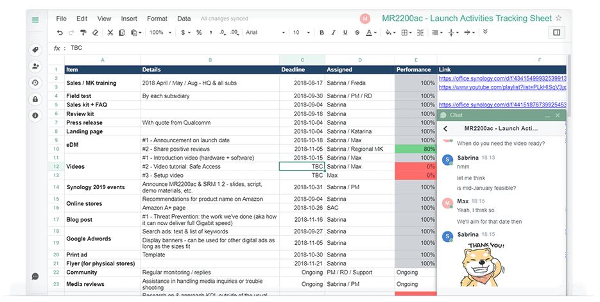Image resolution: width=600 pixels, height=302 pixels.
Task: Click the Merge cells icon
Action: (x=420, y=33)
